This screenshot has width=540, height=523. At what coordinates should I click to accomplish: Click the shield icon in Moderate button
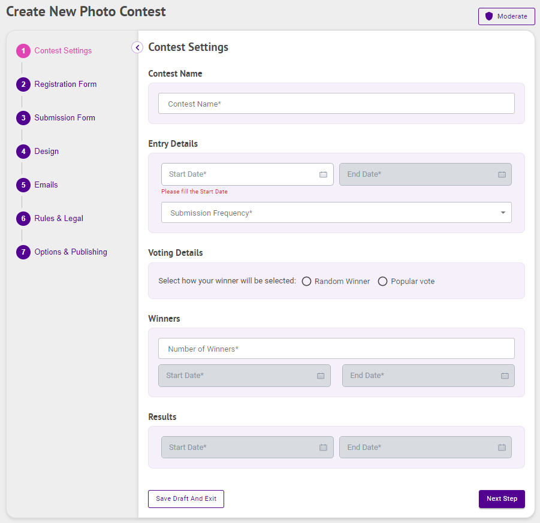click(489, 16)
